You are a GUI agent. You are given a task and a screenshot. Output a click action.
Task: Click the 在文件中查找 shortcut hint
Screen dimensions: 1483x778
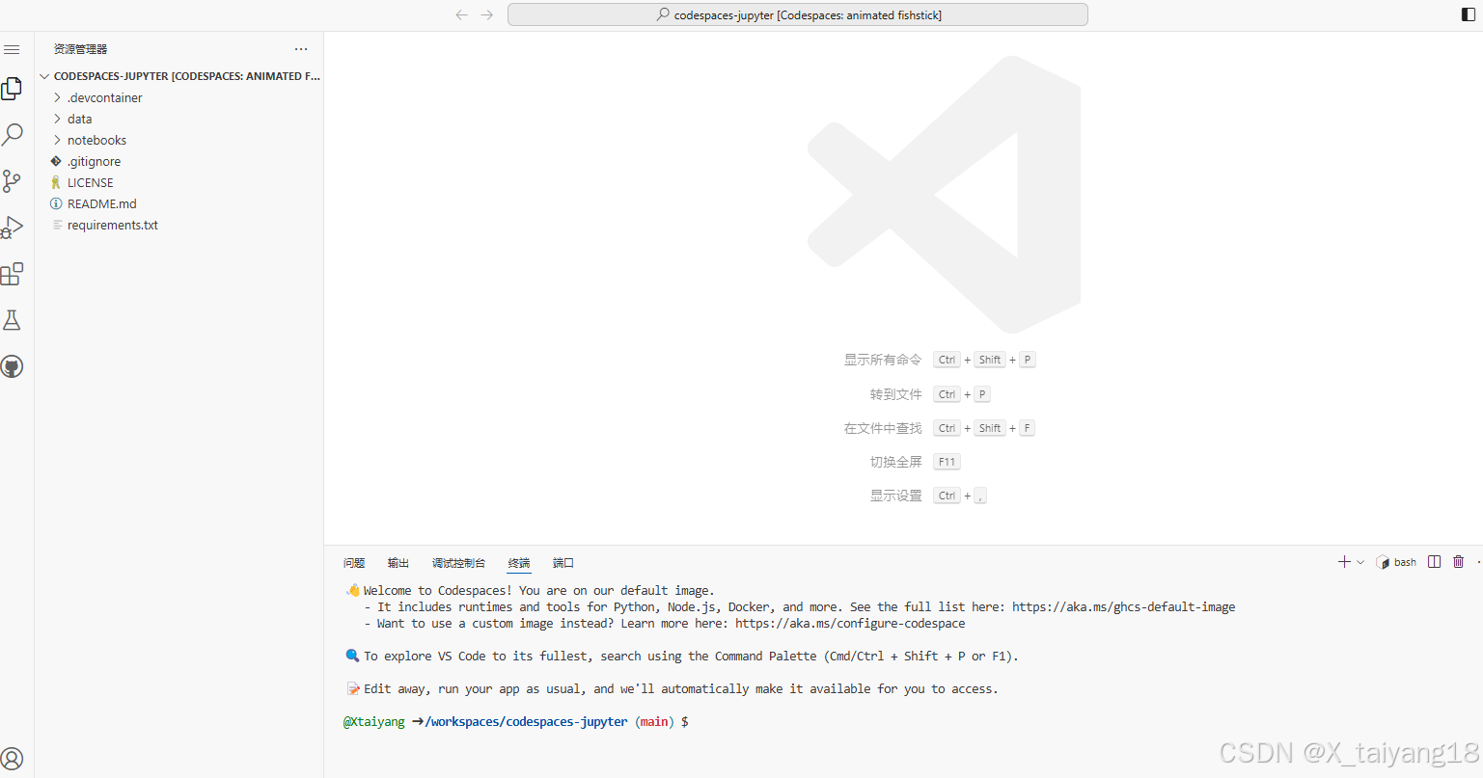point(883,428)
